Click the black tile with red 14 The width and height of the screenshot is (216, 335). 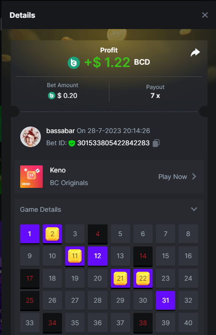(x=143, y=256)
